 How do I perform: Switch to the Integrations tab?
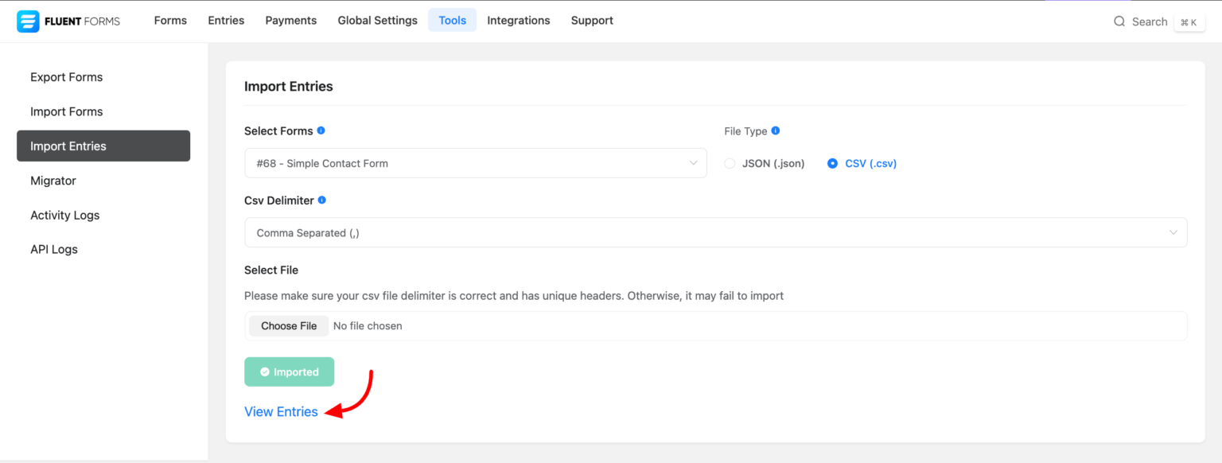(518, 20)
